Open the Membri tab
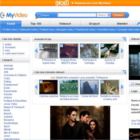The height and width of the screenshot is (140, 140). 122,24
